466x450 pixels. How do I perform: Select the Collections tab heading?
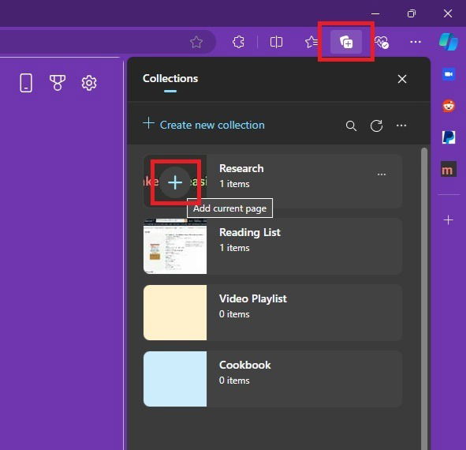[170, 79]
